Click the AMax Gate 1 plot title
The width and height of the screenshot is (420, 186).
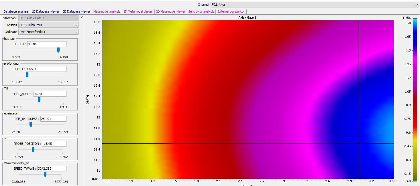(x=247, y=17)
